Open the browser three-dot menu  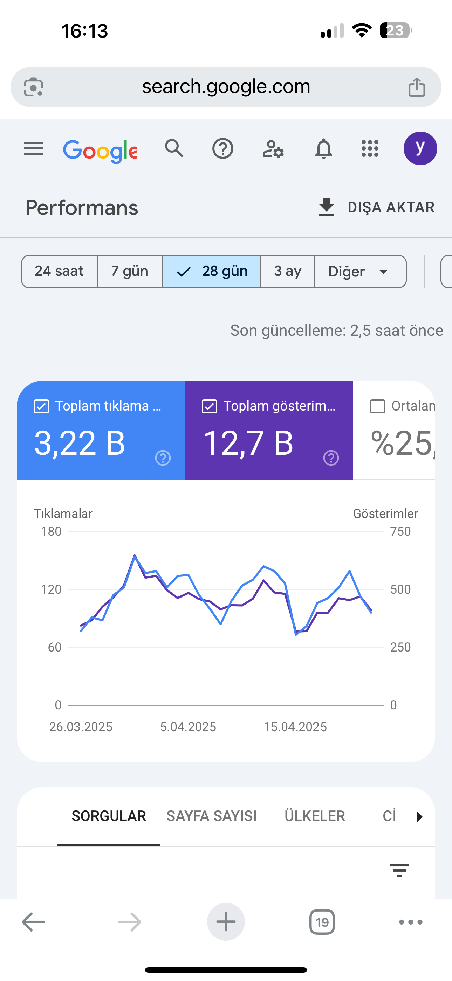coord(411,922)
